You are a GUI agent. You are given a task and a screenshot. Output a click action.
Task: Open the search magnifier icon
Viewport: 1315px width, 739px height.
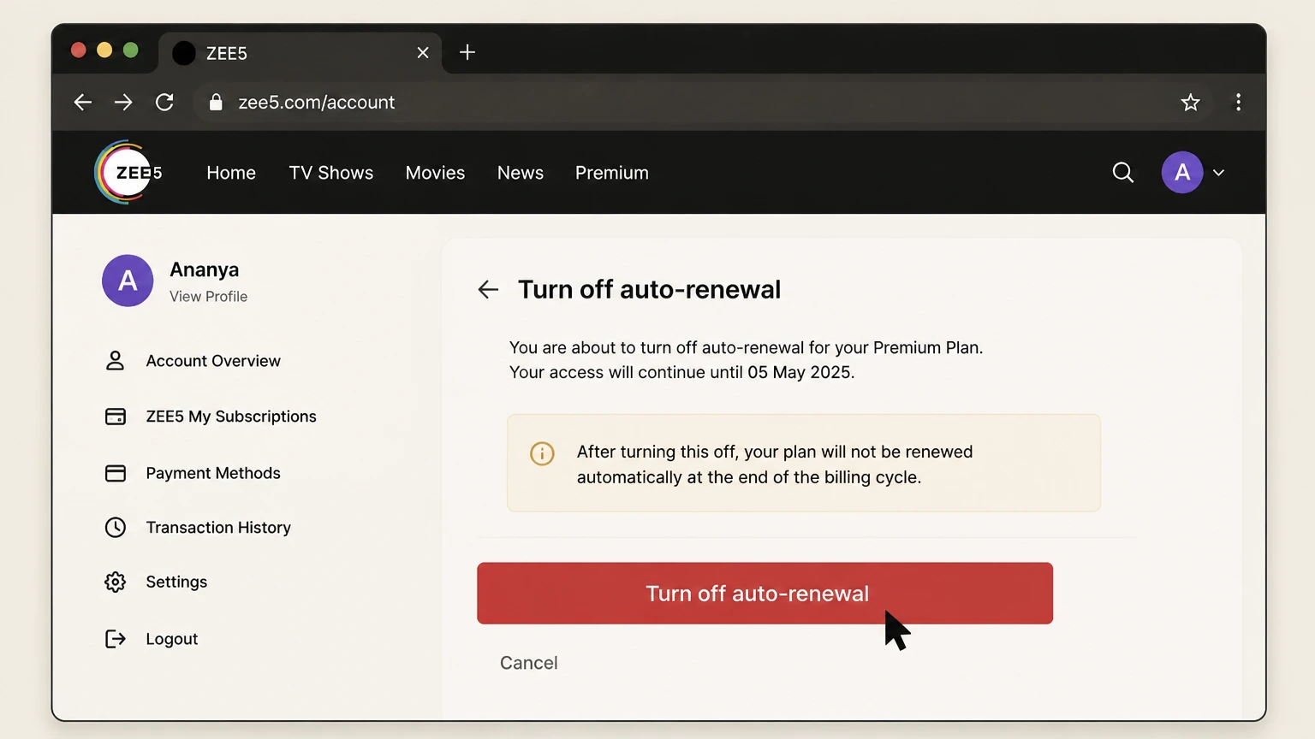click(x=1122, y=173)
